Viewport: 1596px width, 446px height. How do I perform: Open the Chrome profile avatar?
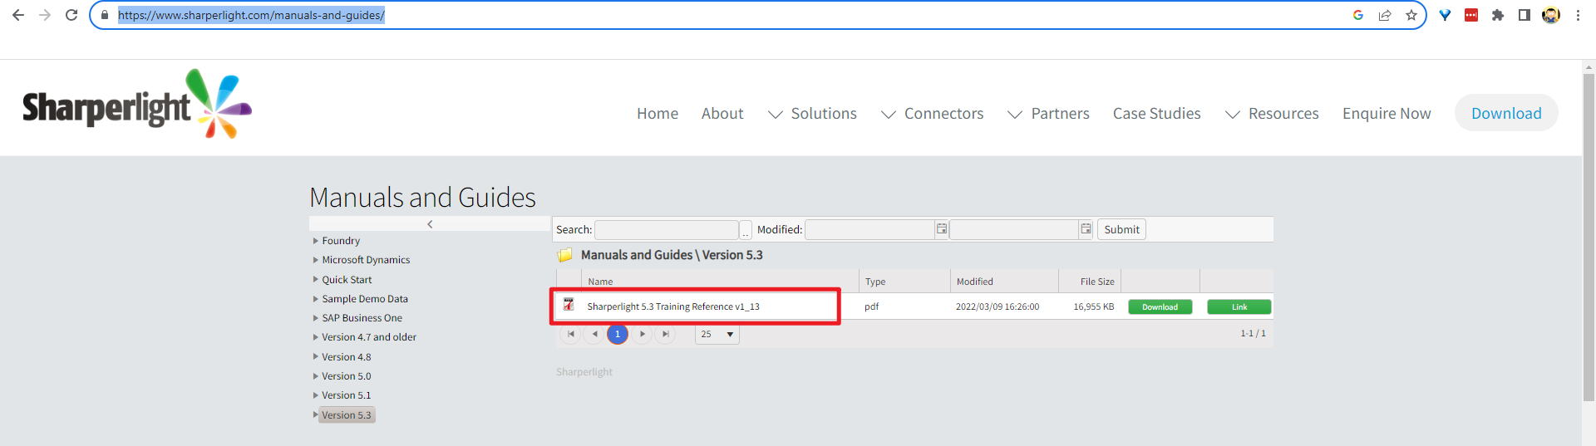pyautogui.click(x=1551, y=15)
